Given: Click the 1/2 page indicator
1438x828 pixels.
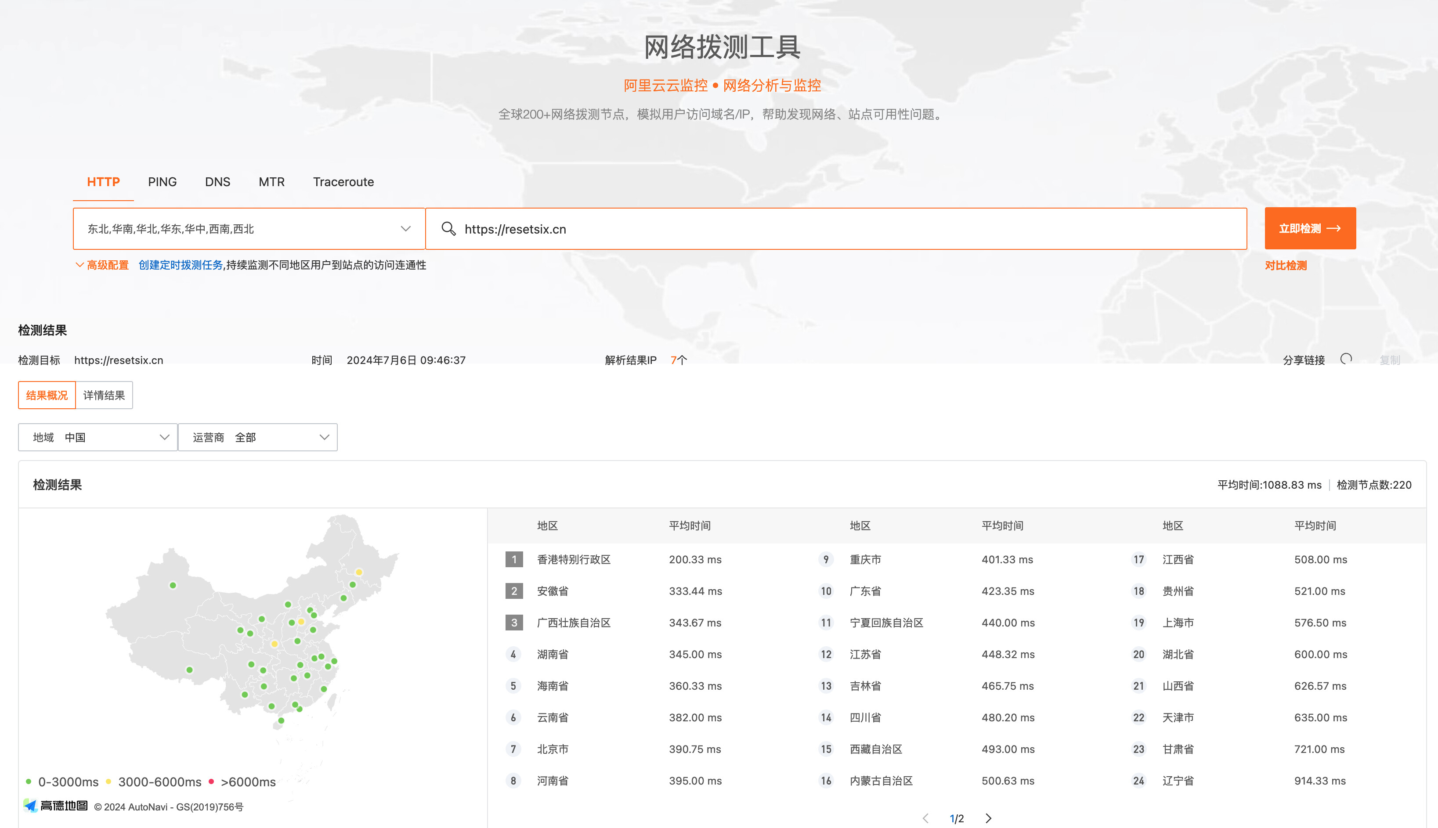Looking at the screenshot, I should click(957, 818).
